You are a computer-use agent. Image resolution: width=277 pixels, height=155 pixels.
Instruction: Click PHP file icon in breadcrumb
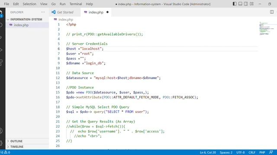point(55,19)
